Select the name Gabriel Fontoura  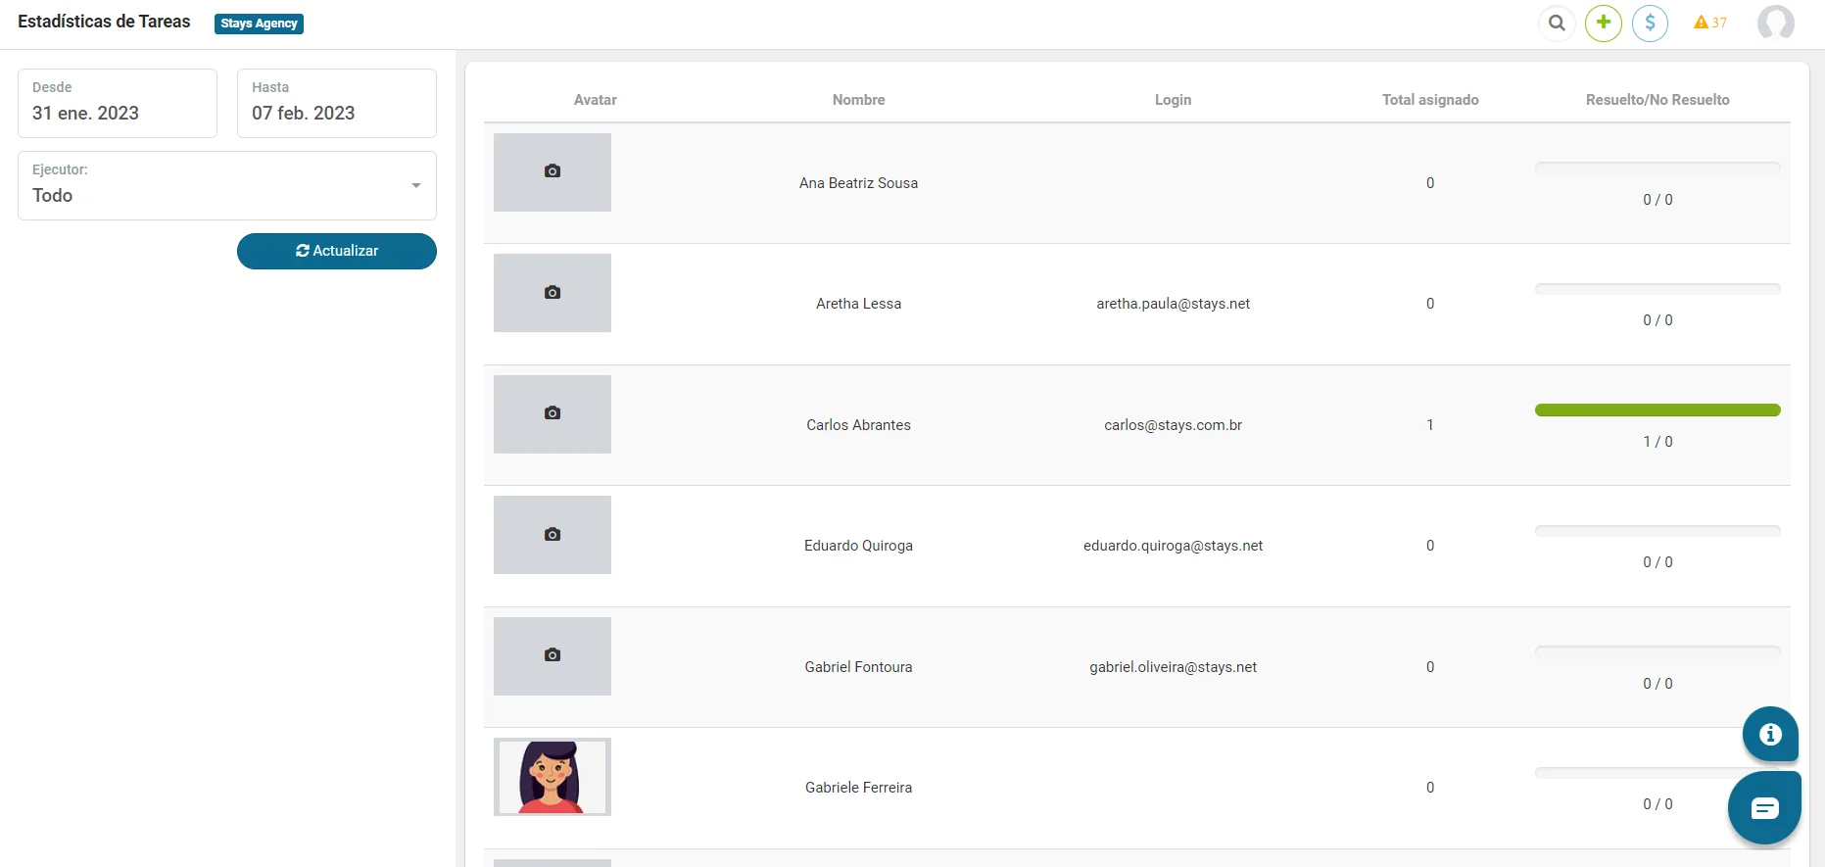pyautogui.click(x=859, y=667)
